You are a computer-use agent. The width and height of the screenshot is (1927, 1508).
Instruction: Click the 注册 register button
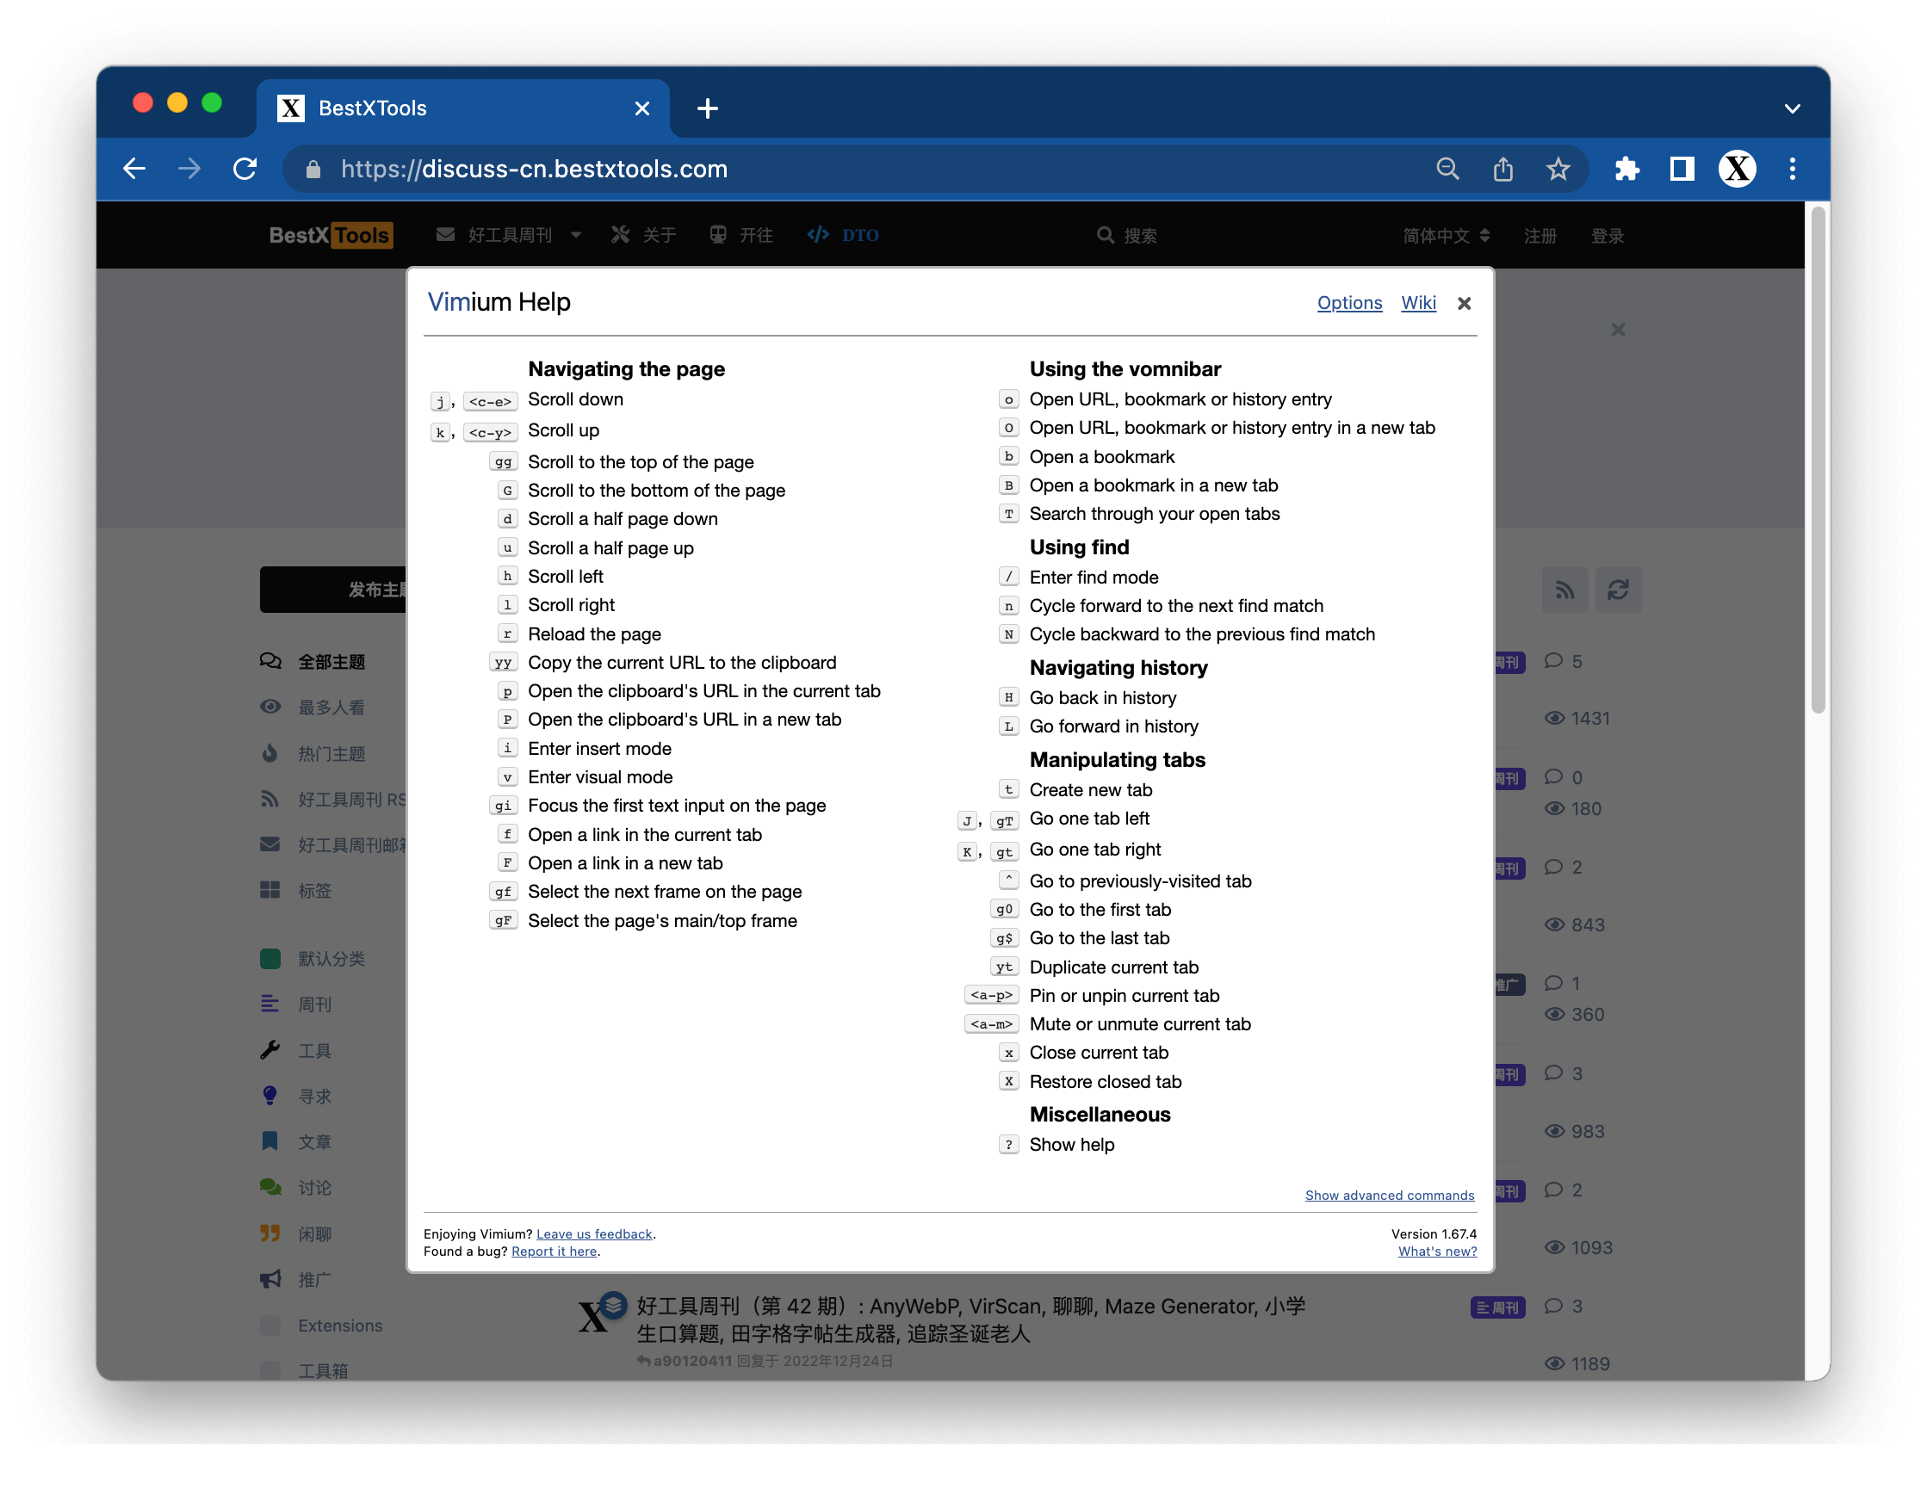(1539, 235)
